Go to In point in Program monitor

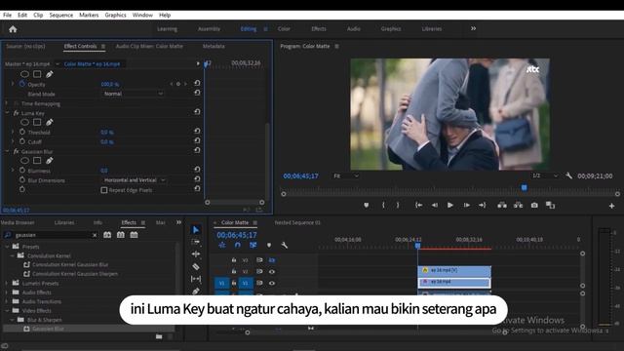coord(418,205)
